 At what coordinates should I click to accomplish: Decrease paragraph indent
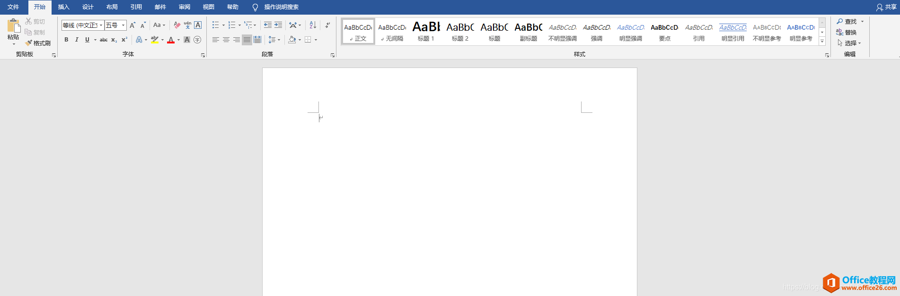click(x=268, y=25)
